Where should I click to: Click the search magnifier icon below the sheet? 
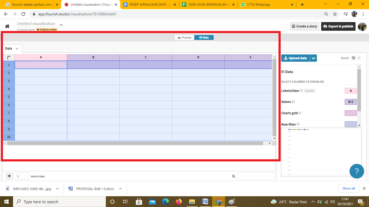tap(234, 176)
